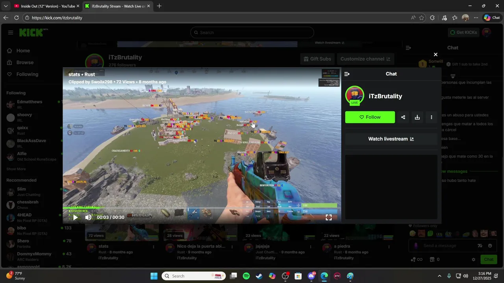This screenshot has height=283, width=504.
Task: Open bibo recommended channel
Action: coord(39,230)
